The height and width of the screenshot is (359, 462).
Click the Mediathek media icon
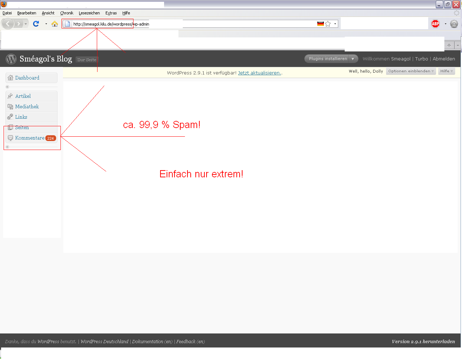10,106
